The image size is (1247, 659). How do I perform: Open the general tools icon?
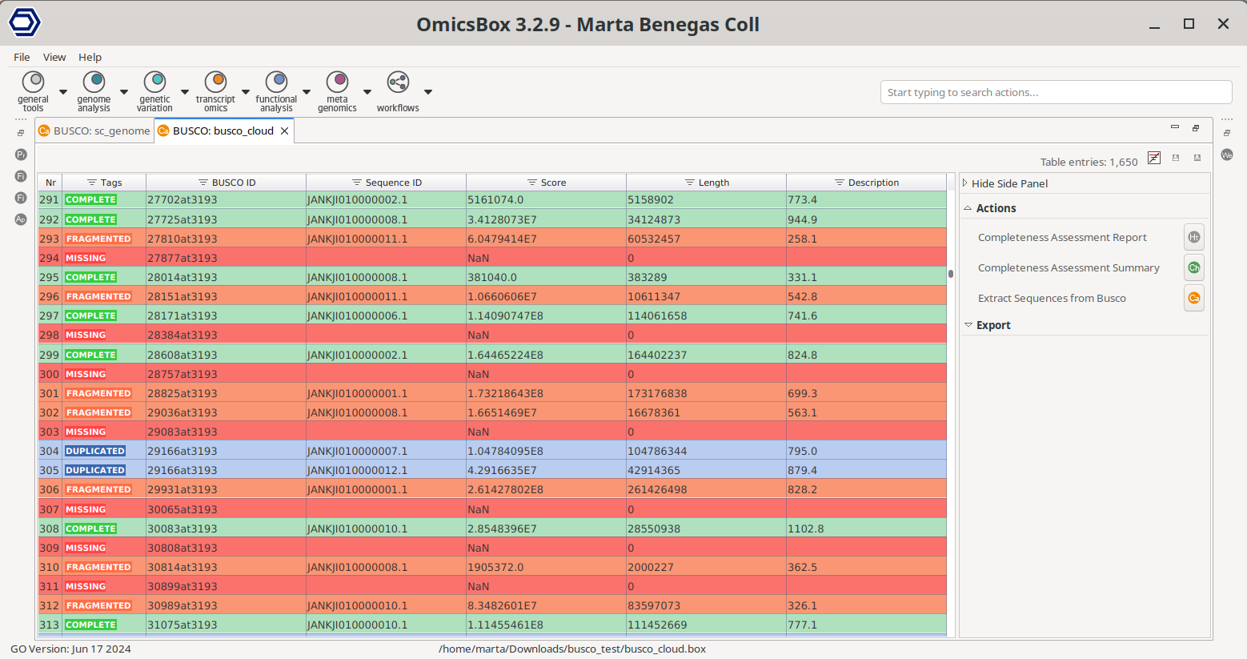pos(33,82)
